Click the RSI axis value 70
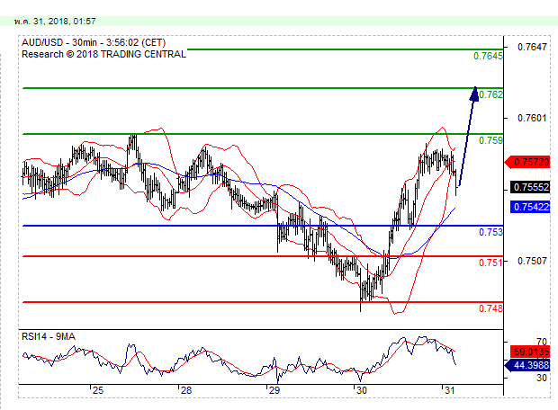The height and width of the screenshot is (410, 558). pos(542,342)
